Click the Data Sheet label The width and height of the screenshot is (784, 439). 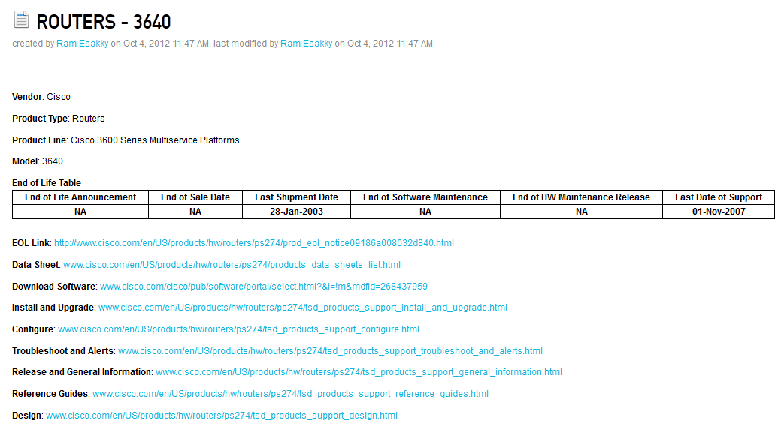point(35,265)
